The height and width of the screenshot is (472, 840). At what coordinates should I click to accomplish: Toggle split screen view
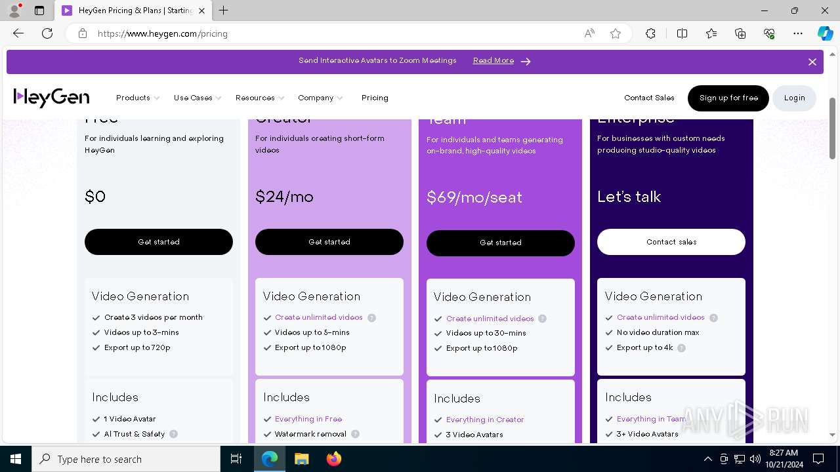tap(682, 33)
